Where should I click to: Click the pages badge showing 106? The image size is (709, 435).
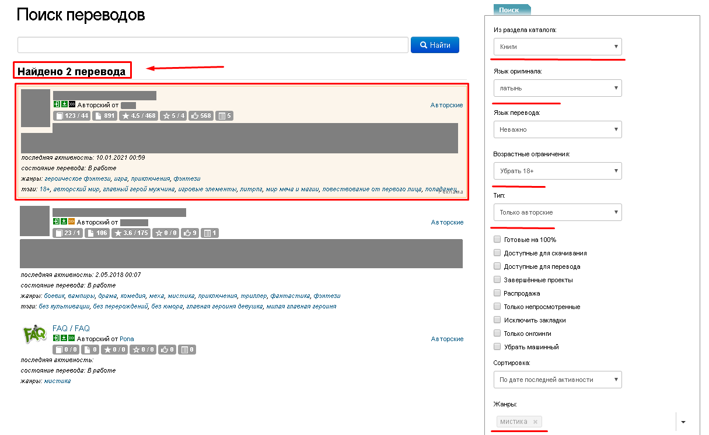(x=97, y=233)
